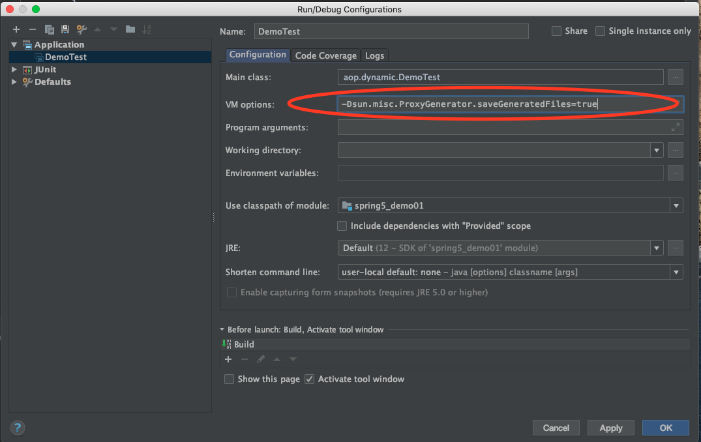The image size is (701, 442).
Task: Collapse the Application tree node
Action: (x=14, y=44)
